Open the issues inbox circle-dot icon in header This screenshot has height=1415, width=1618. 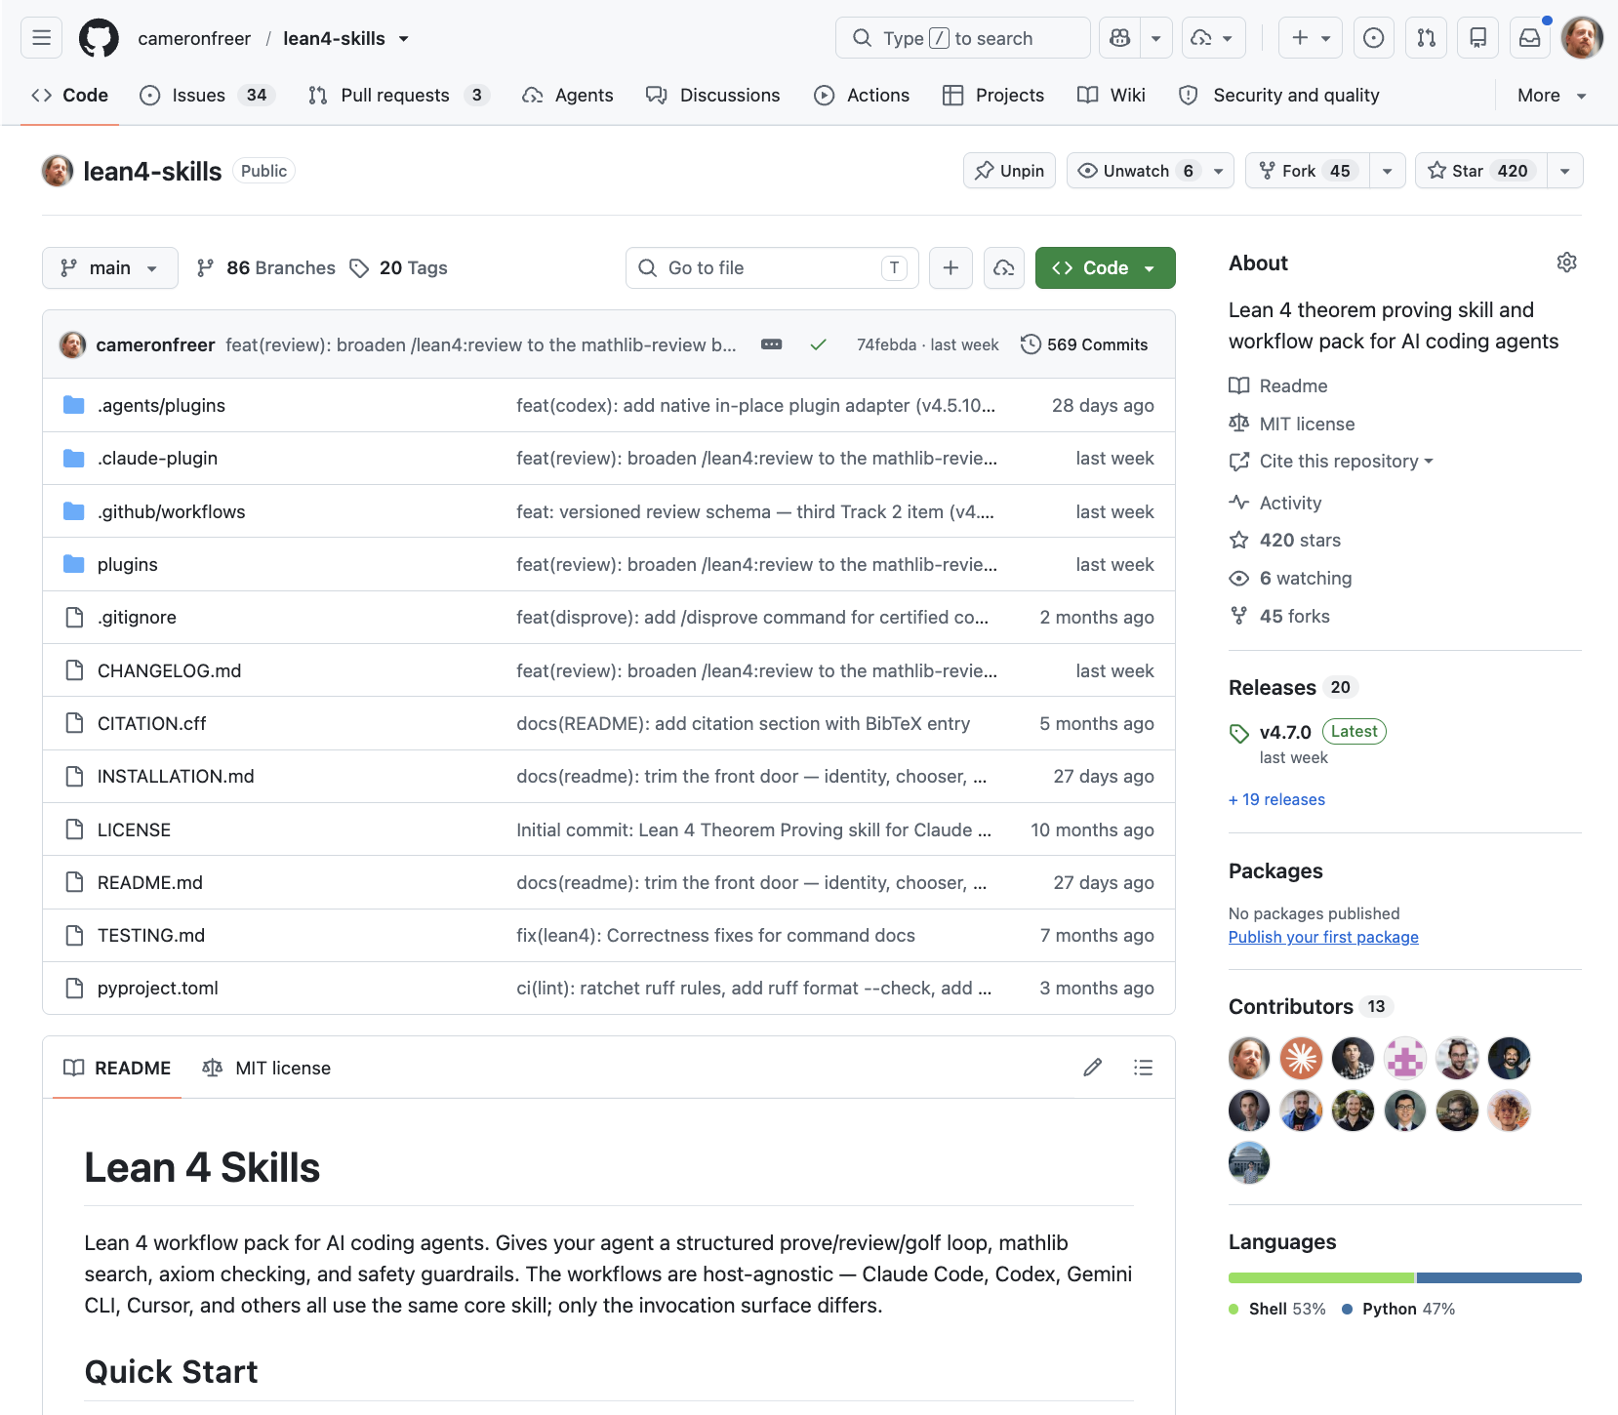(x=1373, y=38)
